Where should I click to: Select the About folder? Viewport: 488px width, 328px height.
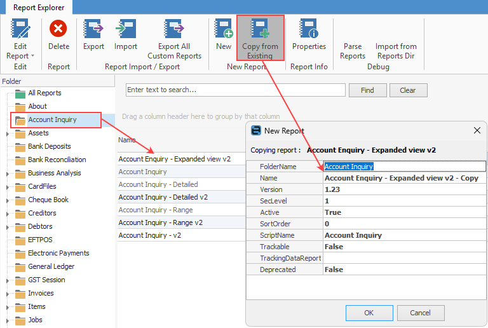coord(37,106)
